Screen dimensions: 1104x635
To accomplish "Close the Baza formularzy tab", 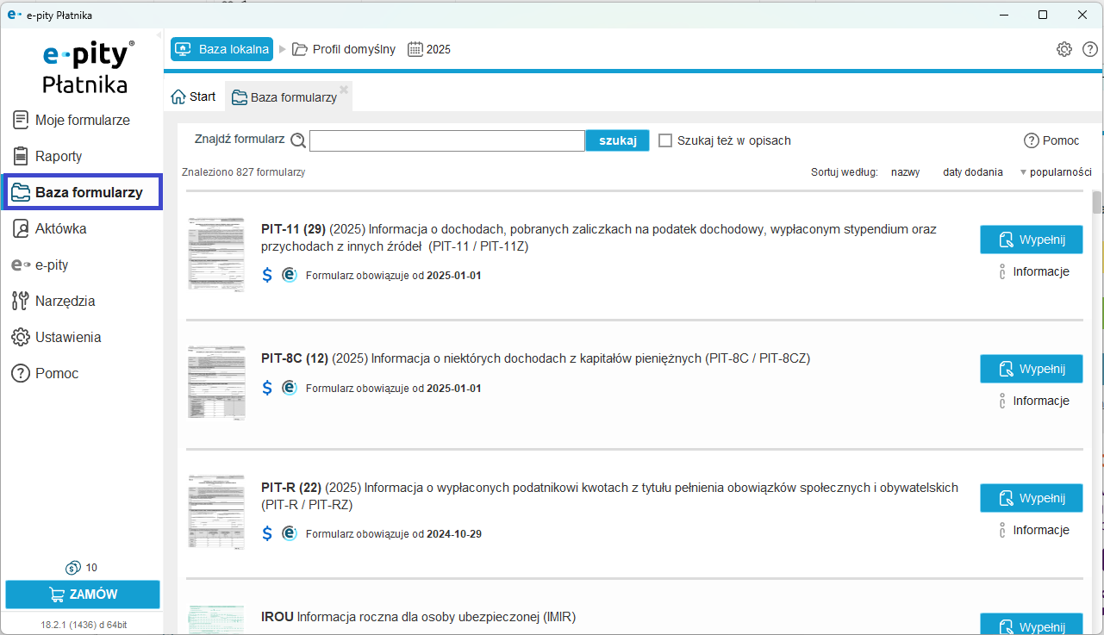I will (344, 89).
